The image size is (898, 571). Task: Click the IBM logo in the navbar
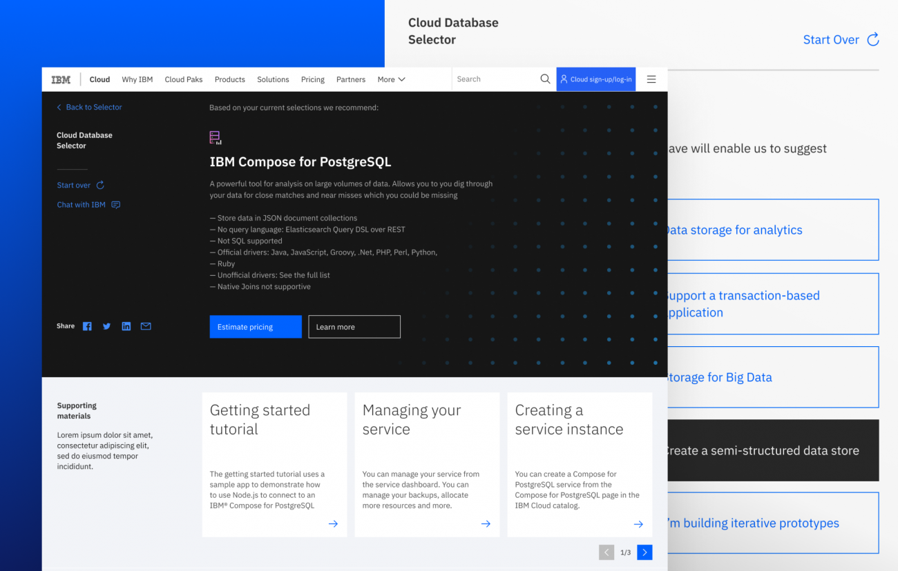tap(61, 79)
